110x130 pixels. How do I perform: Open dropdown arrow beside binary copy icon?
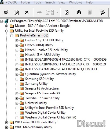(x=57, y=12)
